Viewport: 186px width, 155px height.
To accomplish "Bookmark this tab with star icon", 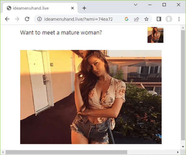I will [146, 19].
